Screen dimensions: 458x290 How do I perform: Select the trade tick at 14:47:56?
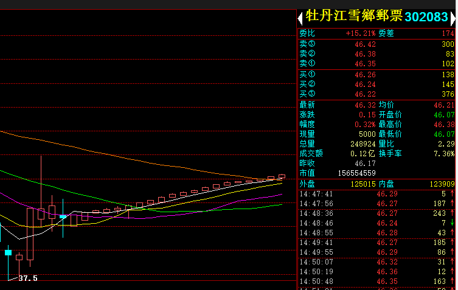376,204
